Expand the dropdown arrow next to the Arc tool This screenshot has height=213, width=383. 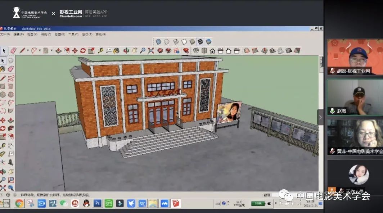[x=40, y=51]
